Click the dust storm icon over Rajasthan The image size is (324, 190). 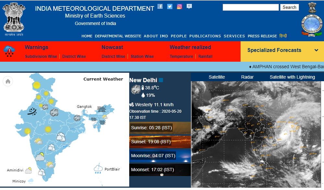tap(32, 111)
